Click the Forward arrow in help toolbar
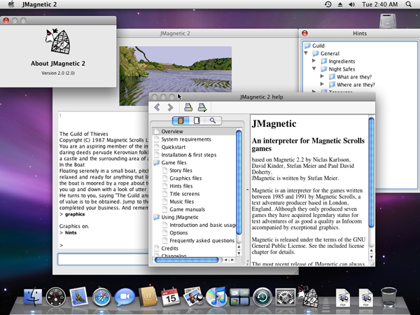 170,107
